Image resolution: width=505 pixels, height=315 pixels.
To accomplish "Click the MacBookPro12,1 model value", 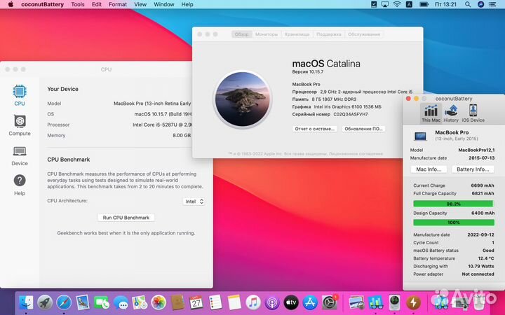I will coord(476,150).
